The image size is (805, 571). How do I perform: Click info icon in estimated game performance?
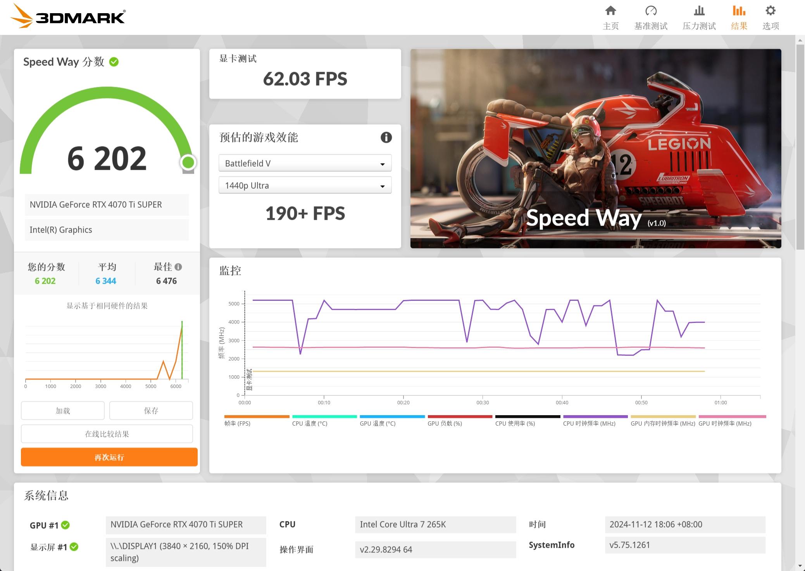386,137
